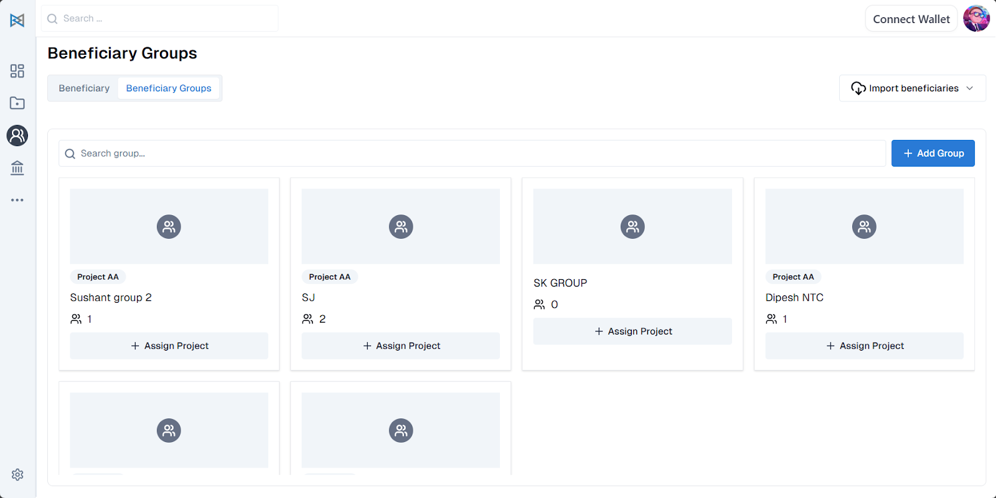Click group icon on Dipesh NTC card
Screen dimensions: 996x498
click(x=864, y=227)
